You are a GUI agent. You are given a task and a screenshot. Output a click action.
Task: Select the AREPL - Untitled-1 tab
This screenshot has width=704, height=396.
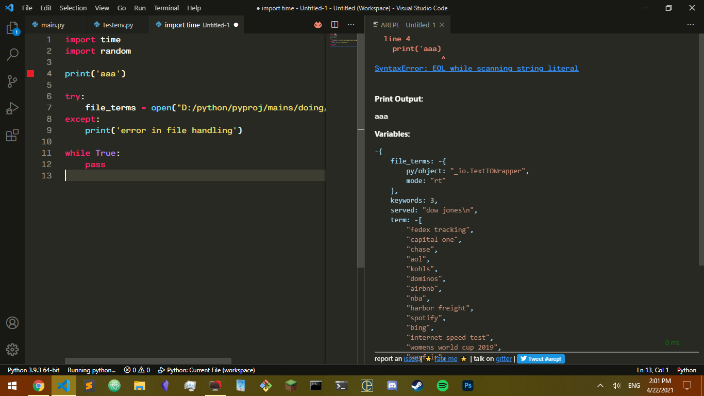click(407, 25)
